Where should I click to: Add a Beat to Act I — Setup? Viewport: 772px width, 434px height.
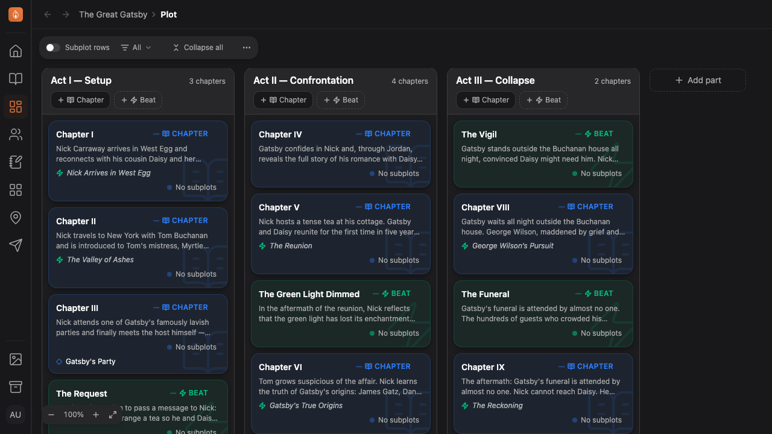[x=138, y=100]
